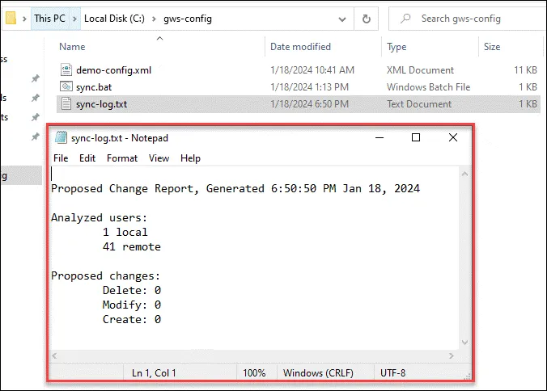Open Notepad Help menu
Screen dimensions: 547x391
pos(190,158)
